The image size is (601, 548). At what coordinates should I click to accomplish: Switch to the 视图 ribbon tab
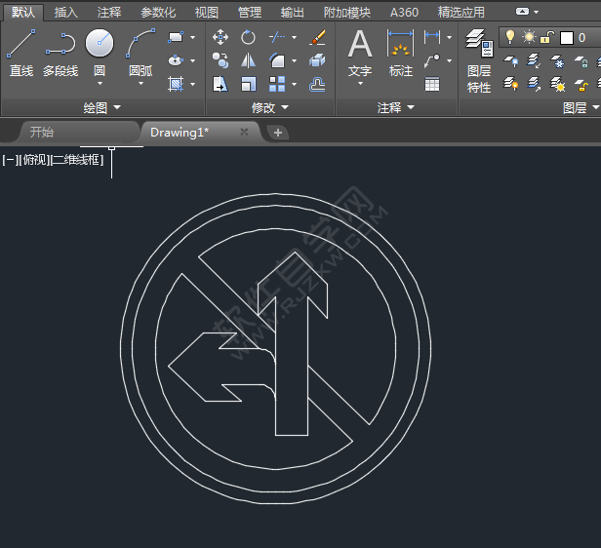(x=206, y=13)
